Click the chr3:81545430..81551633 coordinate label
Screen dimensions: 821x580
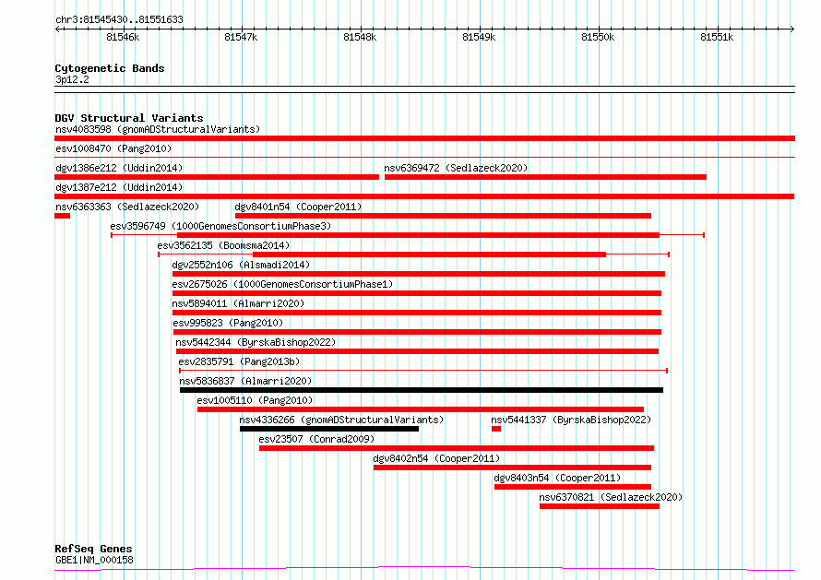119,20
